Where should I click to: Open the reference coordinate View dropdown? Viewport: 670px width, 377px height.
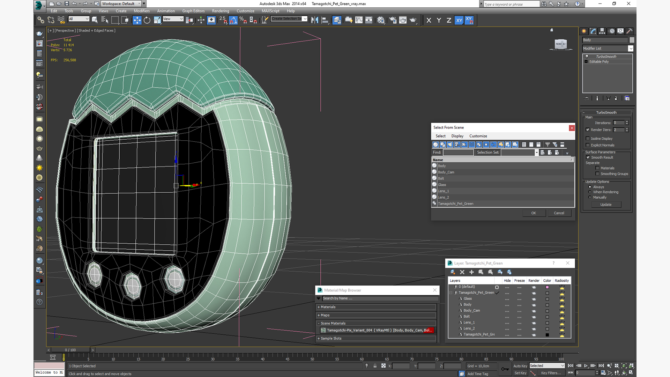click(173, 19)
